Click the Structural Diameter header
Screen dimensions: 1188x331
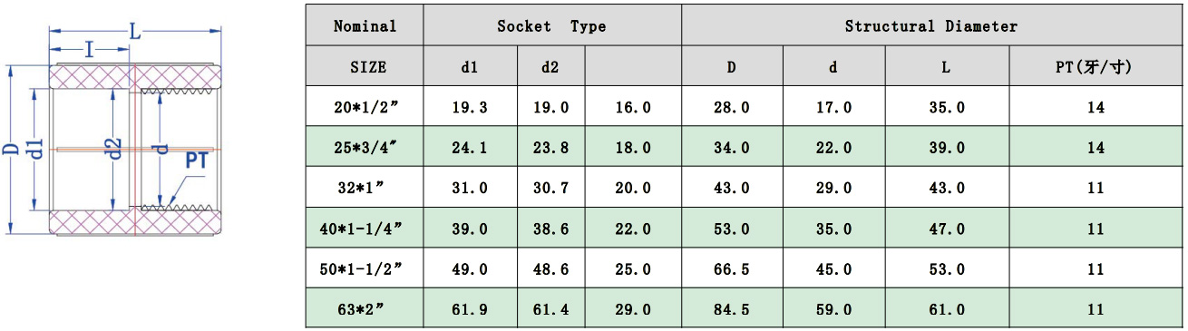pos(931,25)
